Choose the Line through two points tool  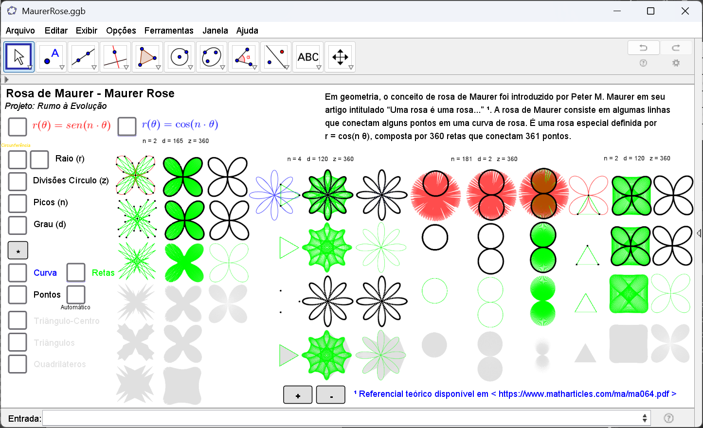pyautogui.click(x=83, y=57)
